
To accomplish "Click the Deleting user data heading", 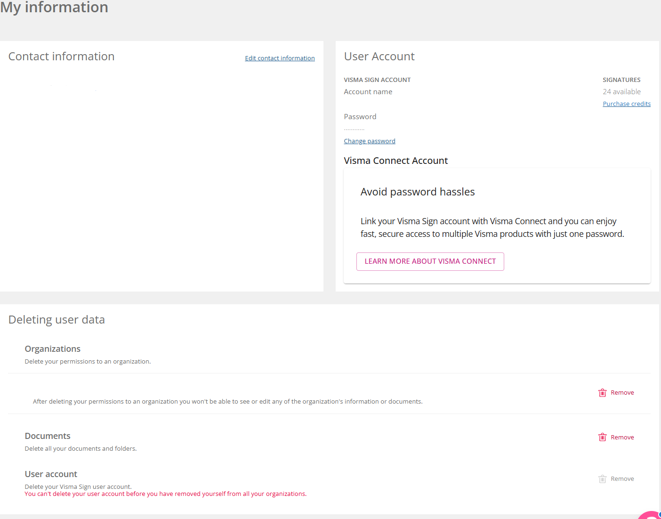I will pyautogui.click(x=56, y=320).
